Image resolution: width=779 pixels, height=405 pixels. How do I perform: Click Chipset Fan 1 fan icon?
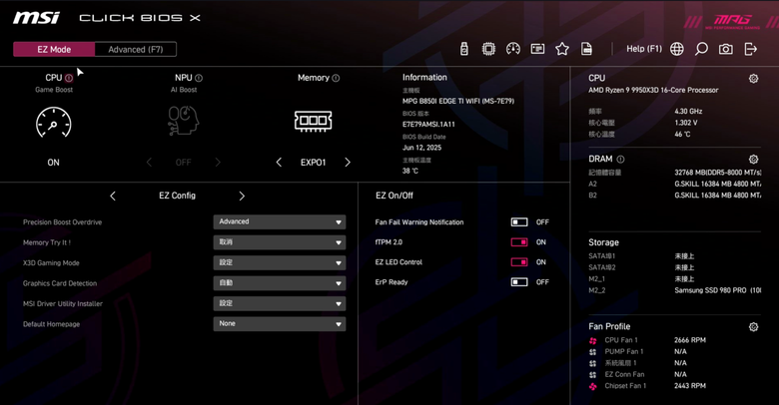point(592,386)
